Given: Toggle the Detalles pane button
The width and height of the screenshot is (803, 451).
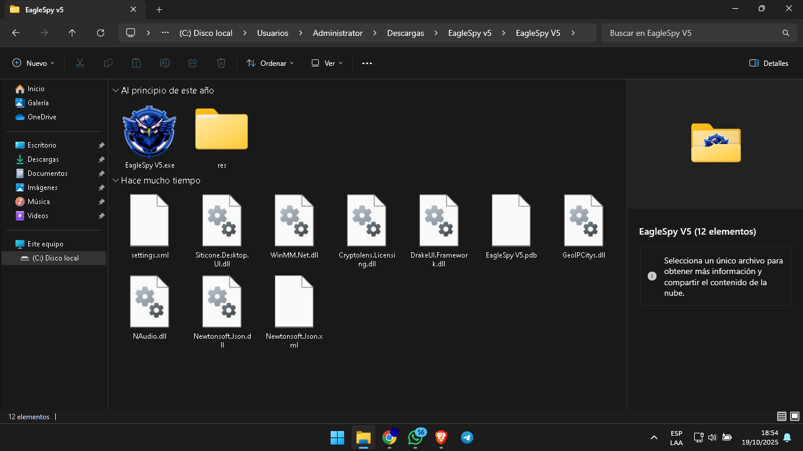Looking at the screenshot, I should pyautogui.click(x=769, y=63).
